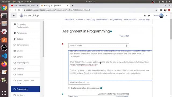
Task: Click Edit settings breadcrumb link
Action: [145, 20]
